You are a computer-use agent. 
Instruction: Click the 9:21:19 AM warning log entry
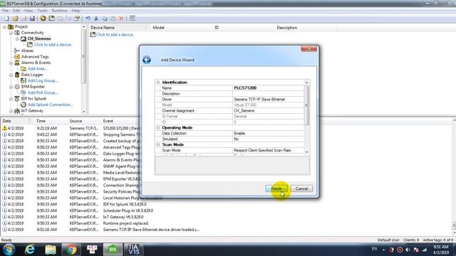pos(71,128)
